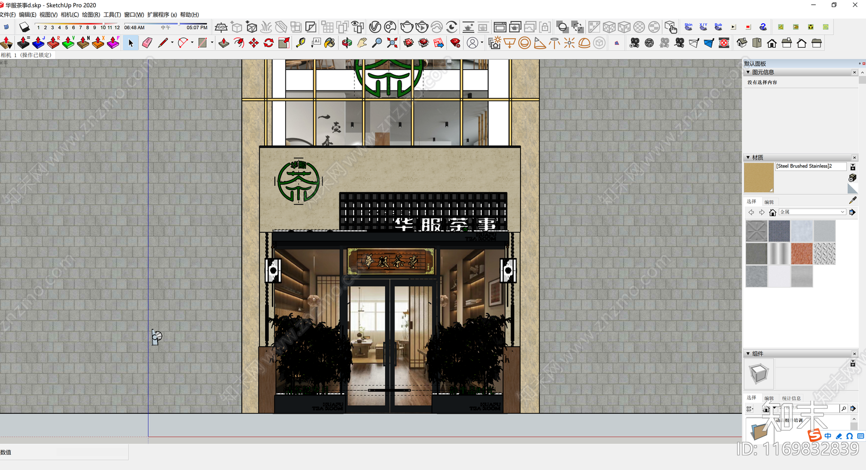Select the arrow Select tool
The image size is (866, 470).
click(130, 43)
